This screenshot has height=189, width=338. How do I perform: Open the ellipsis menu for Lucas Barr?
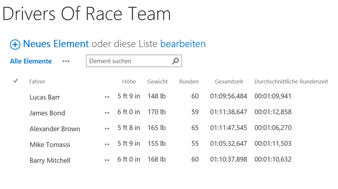click(107, 97)
